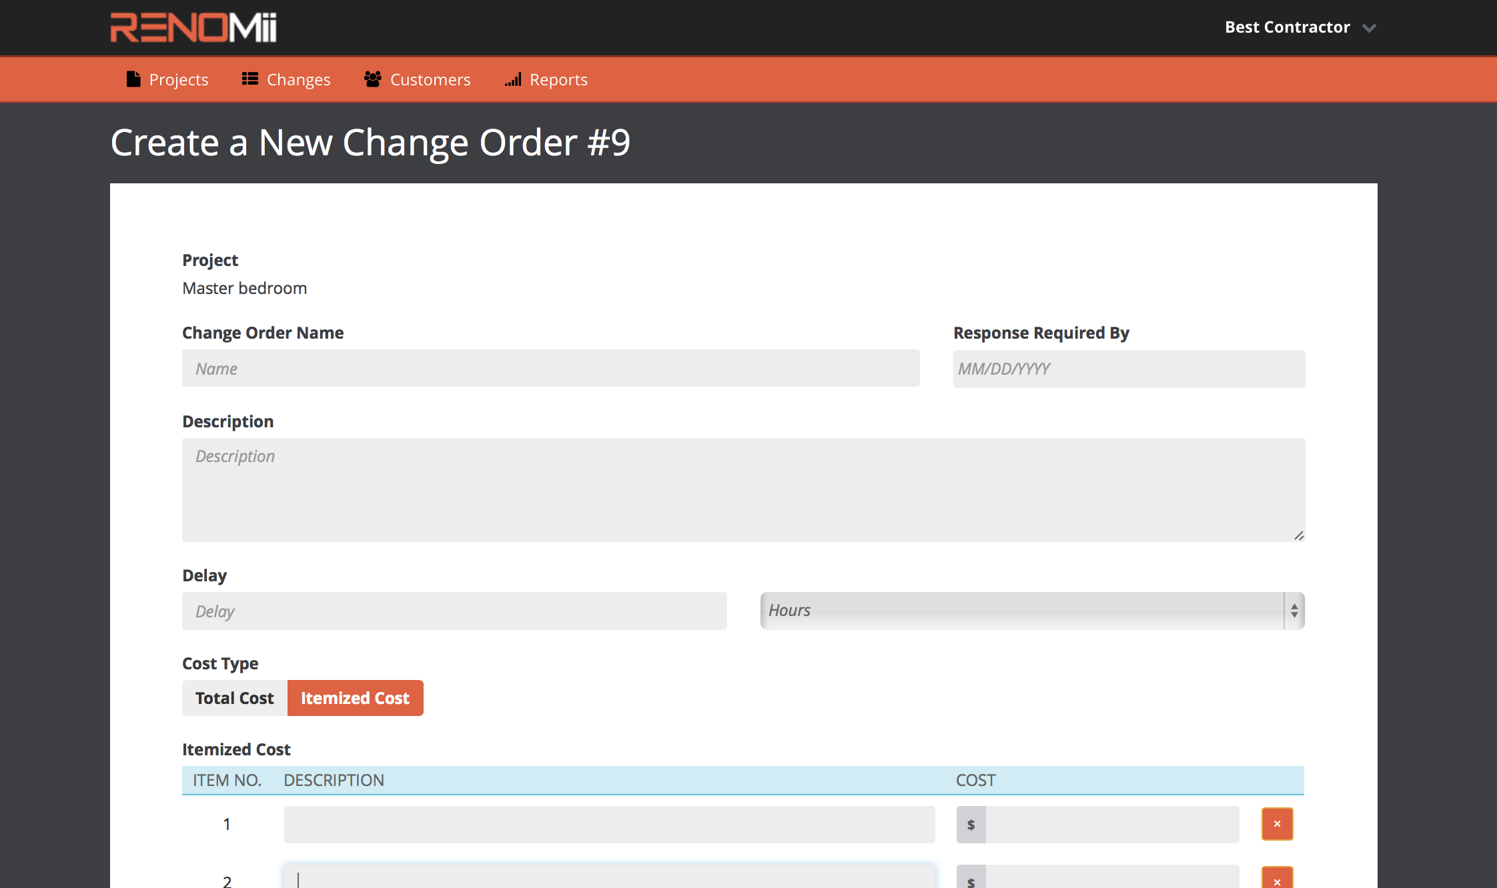
Task: Select Total Cost type
Action: tap(235, 698)
